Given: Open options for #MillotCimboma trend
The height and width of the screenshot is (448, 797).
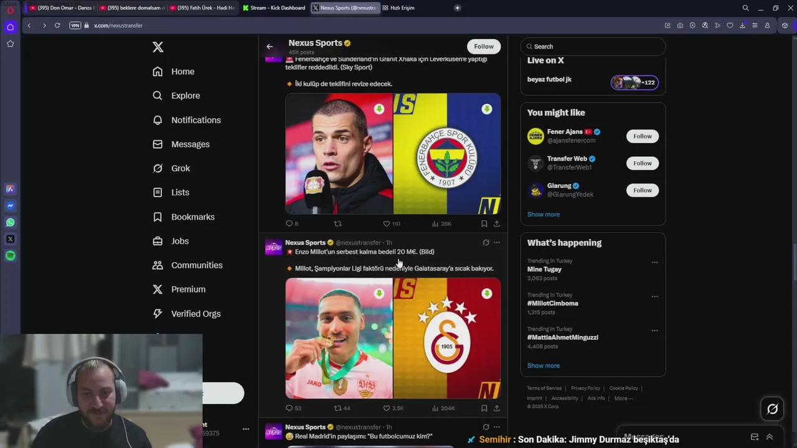Looking at the screenshot, I should click(654, 297).
